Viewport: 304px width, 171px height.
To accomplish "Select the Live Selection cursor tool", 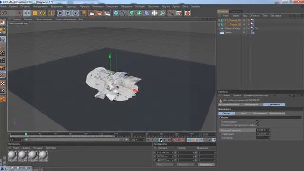I will [19, 13].
